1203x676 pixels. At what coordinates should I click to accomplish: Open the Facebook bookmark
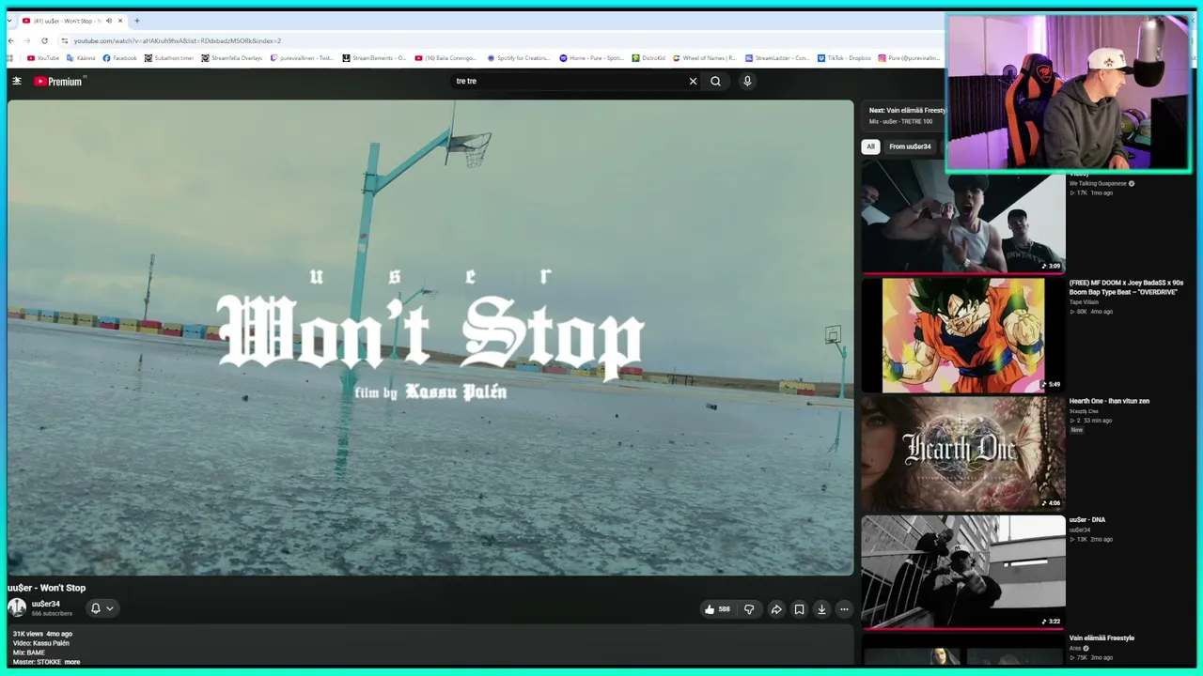pyautogui.click(x=119, y=58)
